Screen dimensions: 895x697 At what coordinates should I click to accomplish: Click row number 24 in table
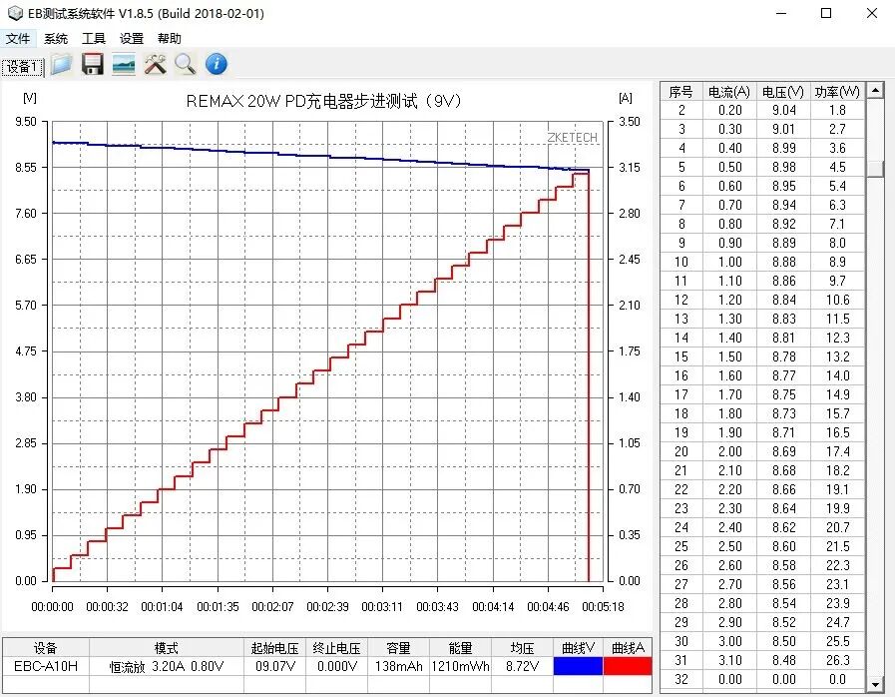pyautogui.click(x=680, y=527)
